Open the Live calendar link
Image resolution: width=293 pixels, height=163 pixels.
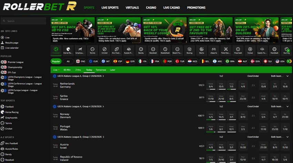coord(10,48)
